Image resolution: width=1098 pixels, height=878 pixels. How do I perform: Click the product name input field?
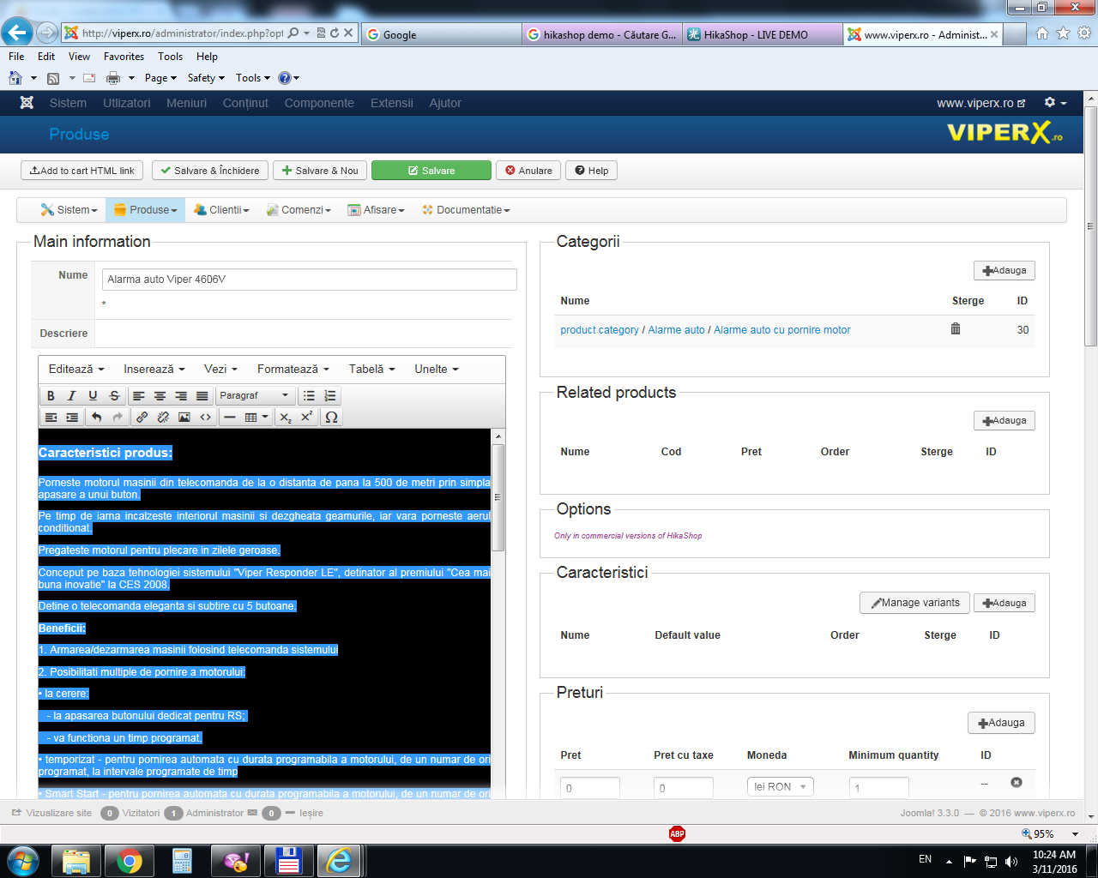[310, 280]
